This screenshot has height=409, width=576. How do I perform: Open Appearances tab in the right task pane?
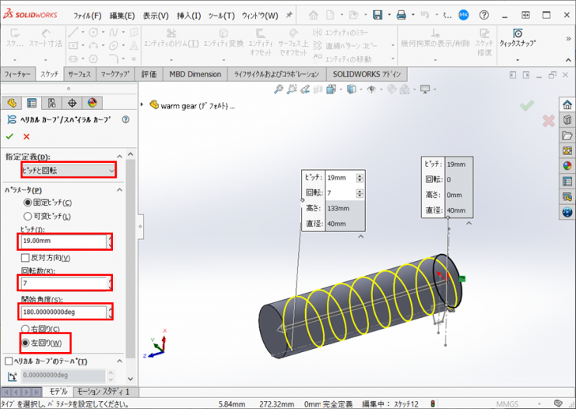[x=567, y=165]
